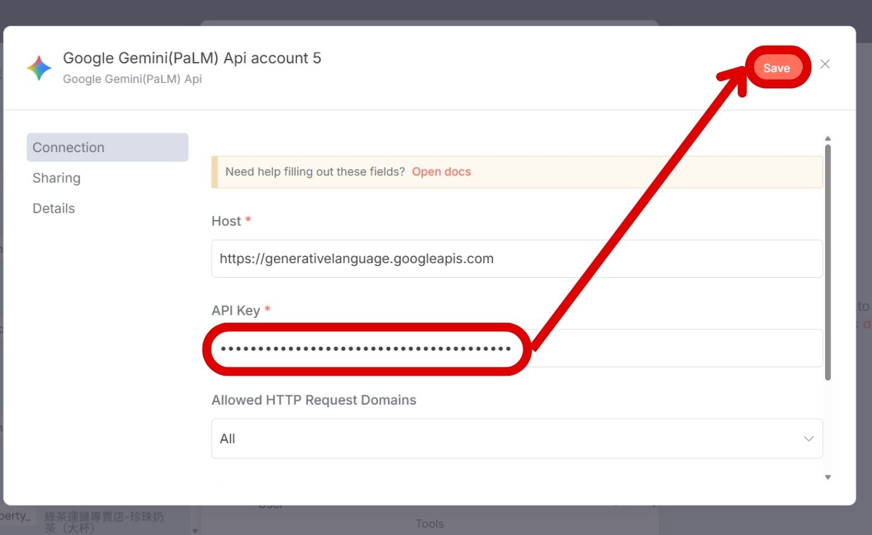This screenshot has height=535, width=872.
Task: Switch to the Sharing section
Action: (x=57, y=178)
